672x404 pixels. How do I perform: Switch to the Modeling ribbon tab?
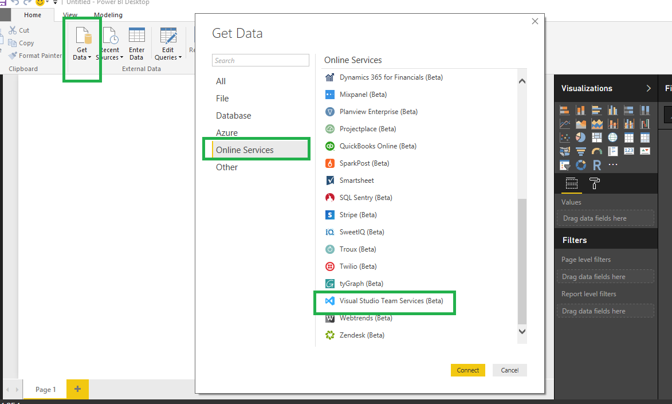(x=108, y=15)
